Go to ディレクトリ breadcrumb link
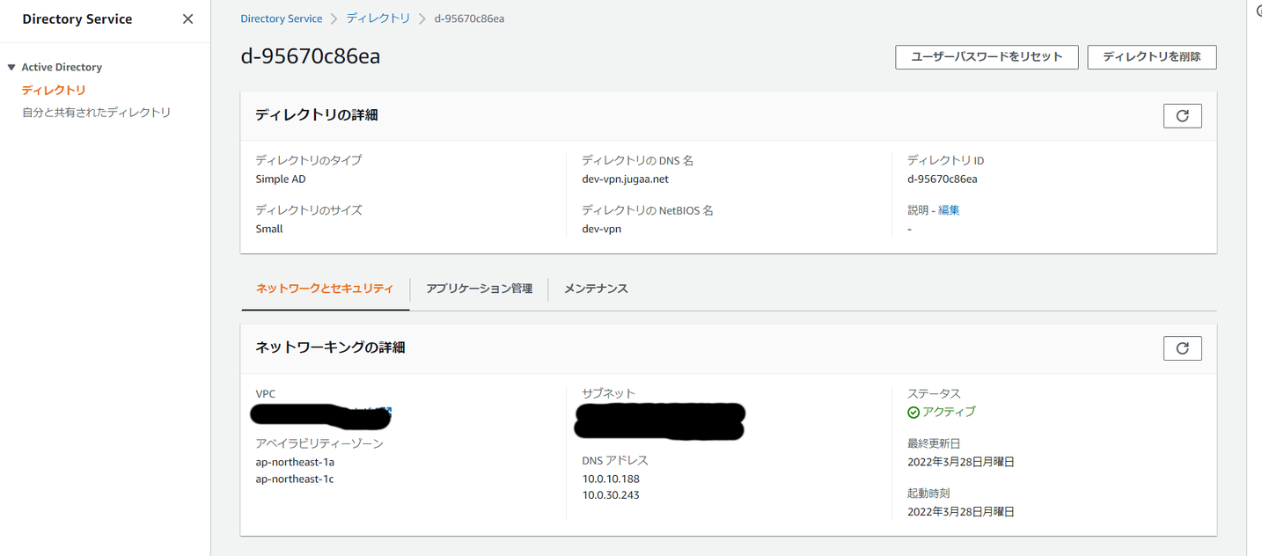The width and height of the screenshot is (1262, 556). [x=378, y=18]
